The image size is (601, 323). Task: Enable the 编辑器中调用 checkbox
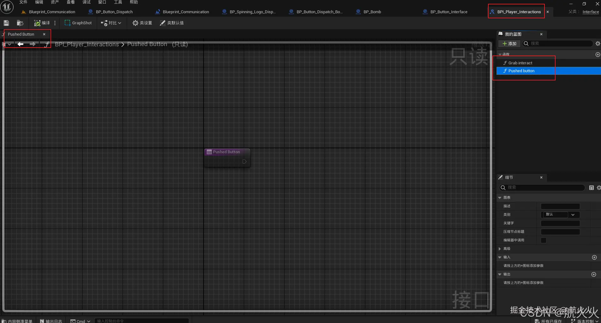(x=544, y=240)
